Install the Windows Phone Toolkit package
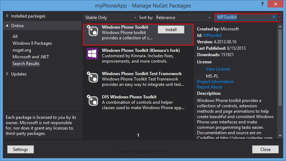 (171, 30)
